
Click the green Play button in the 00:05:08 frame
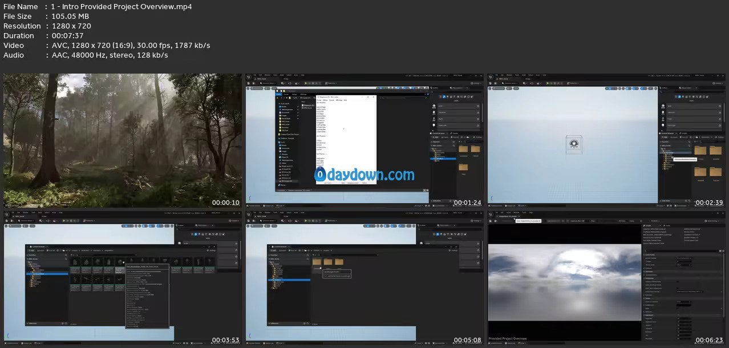[x=307, y=220]
